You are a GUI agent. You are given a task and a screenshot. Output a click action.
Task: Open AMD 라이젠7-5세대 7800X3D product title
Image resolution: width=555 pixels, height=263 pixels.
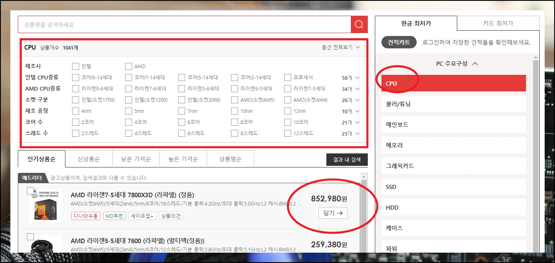133,195
